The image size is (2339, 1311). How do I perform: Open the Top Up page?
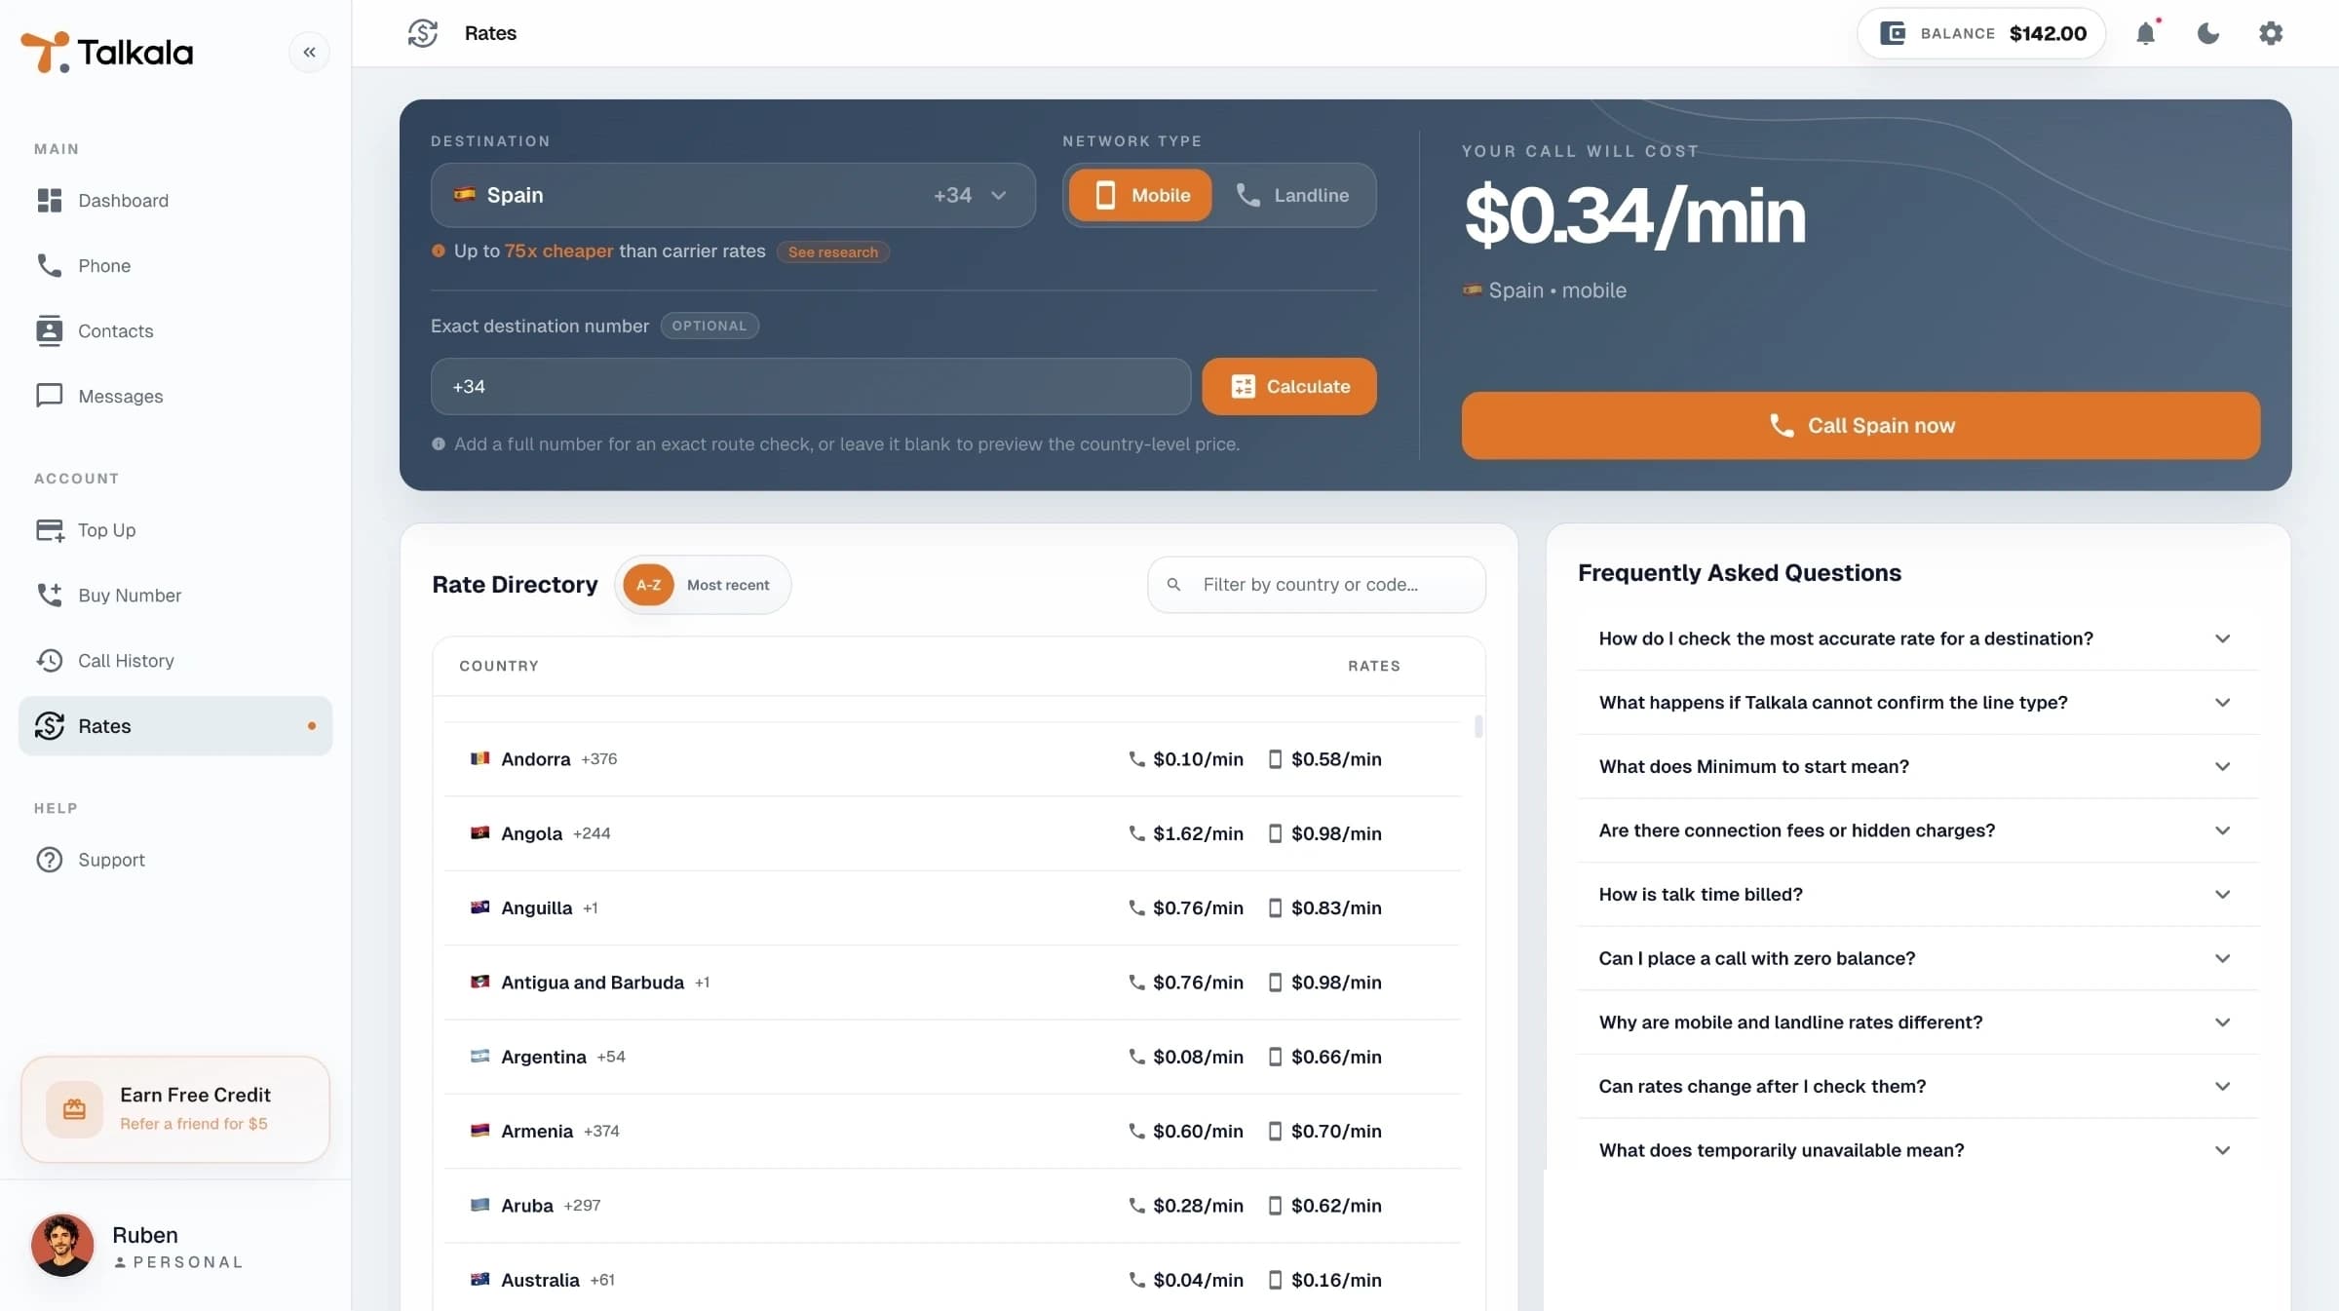click(x=175, y=529)
